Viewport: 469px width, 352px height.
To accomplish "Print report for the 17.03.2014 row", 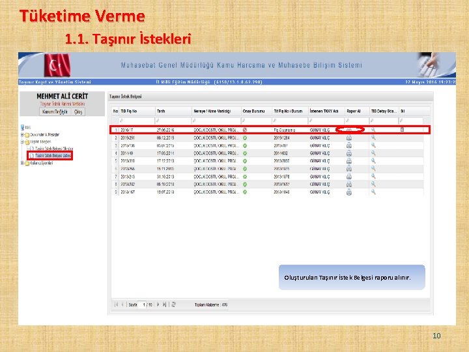I will [348, 153].
